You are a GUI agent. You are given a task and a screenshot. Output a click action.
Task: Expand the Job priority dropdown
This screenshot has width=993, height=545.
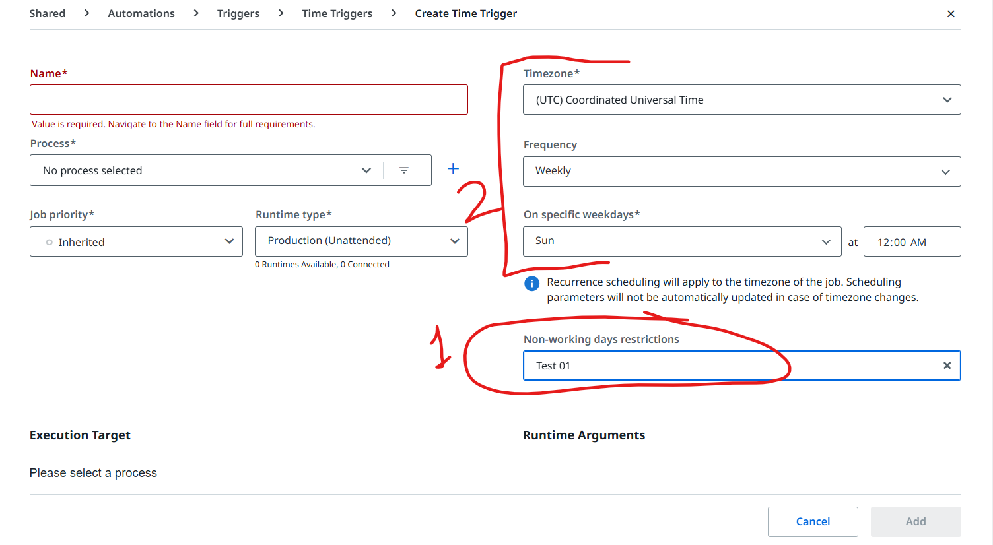coord(136,242)
